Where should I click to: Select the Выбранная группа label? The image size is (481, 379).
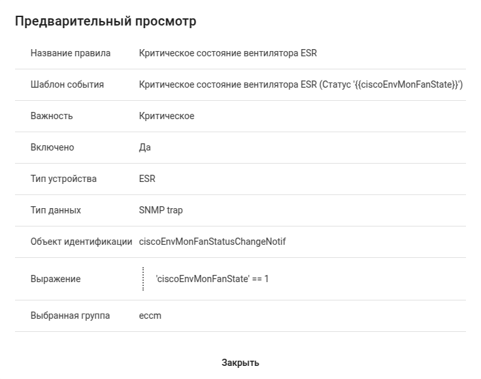(70, 316)
